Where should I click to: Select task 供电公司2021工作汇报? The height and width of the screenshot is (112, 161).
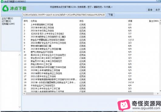(x=41, y=64)
